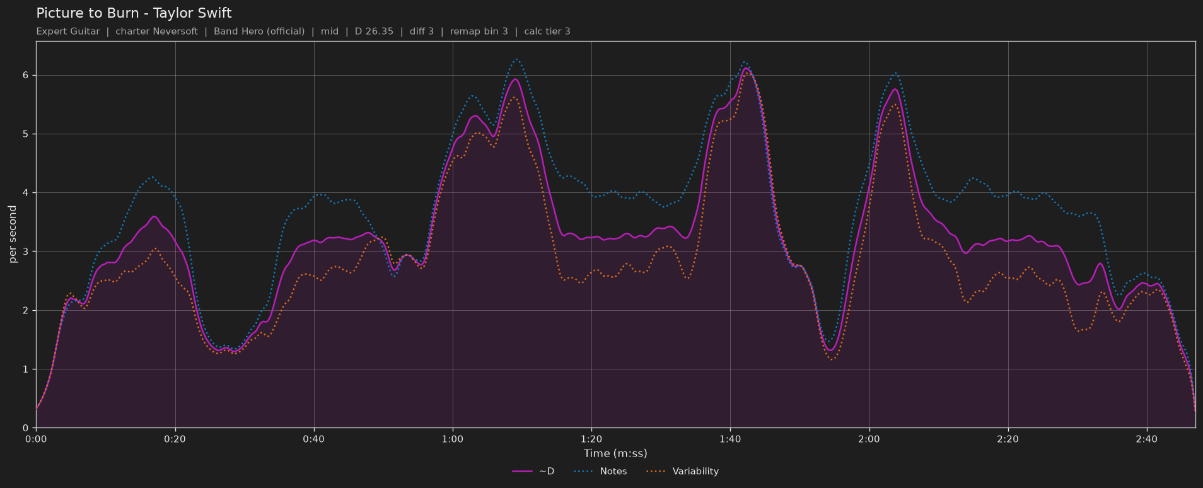Select the "Expert Guitar" subtitle text
Image resolution: width=1203 pixels, height=488 pixels.
point(68,32)
